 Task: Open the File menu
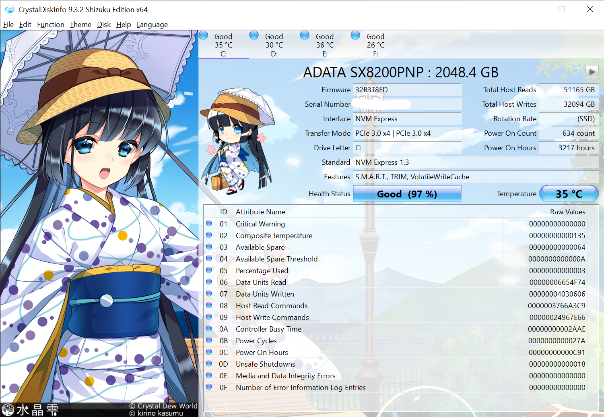click(8, 25)
